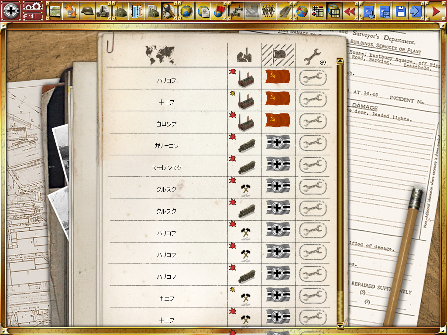The height and width of the screenshot is (335, 447).
Task: Select the スモレンスク region name
Action: pos(166,168)
